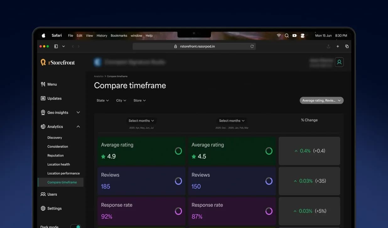The height and width of the screenshot is (228, 388).
Task: Open the State filter dropdown
Action: (103, 101)
